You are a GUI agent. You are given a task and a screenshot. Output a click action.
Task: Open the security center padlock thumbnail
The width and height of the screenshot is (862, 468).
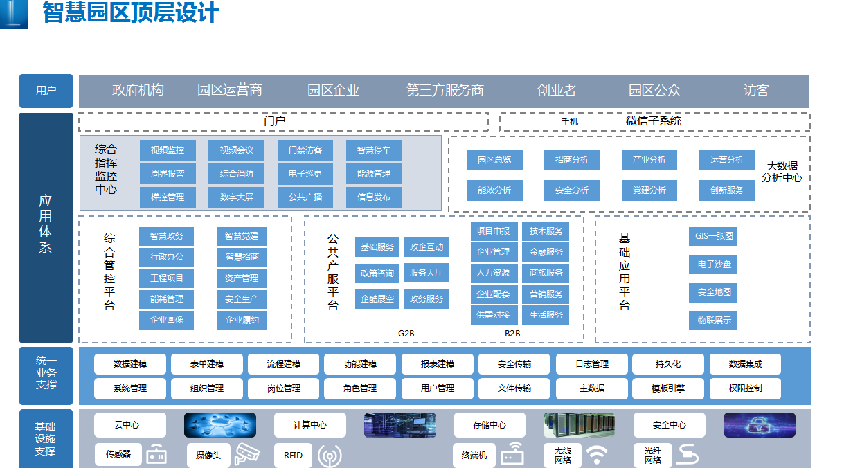(760, 425)
